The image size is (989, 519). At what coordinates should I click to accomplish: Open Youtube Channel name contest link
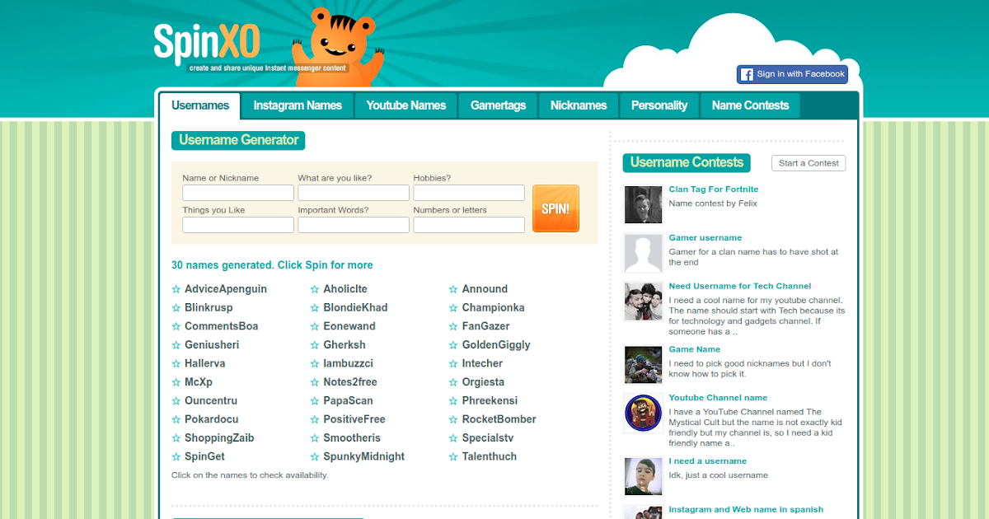[x=718, y=398]
